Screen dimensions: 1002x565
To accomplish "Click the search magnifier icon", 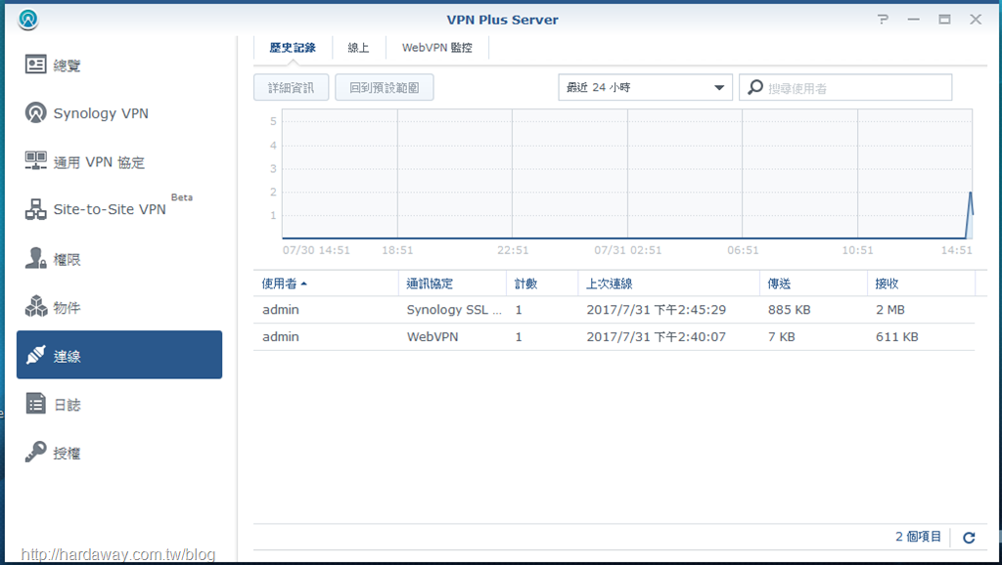I will 755,87.
